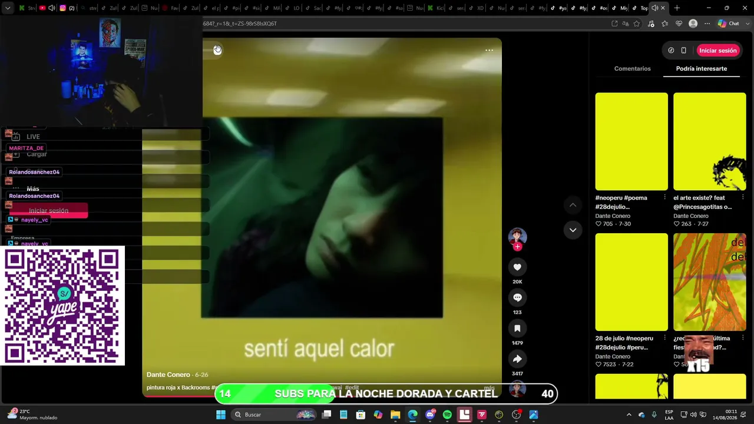
Task: Add this page to favorites with star icon
Action: (637, 24)
